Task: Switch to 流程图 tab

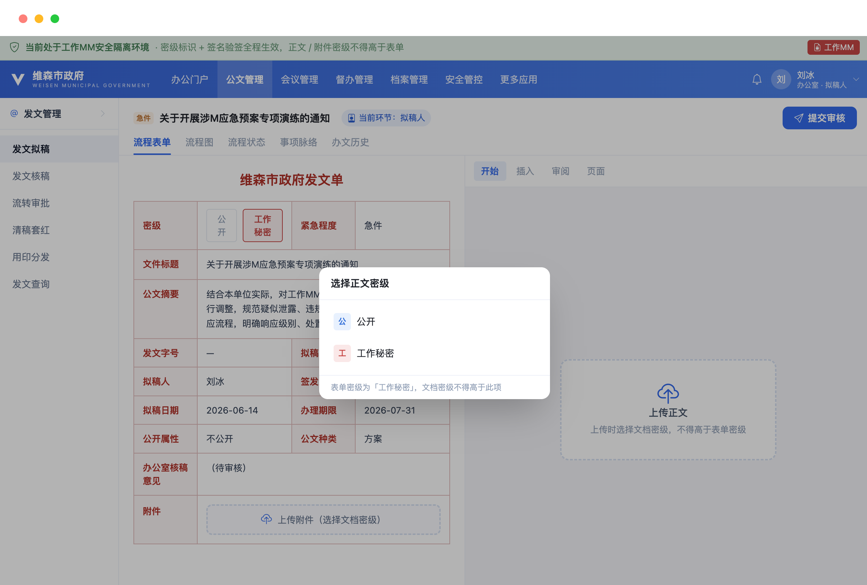Action: coord(199,142)
